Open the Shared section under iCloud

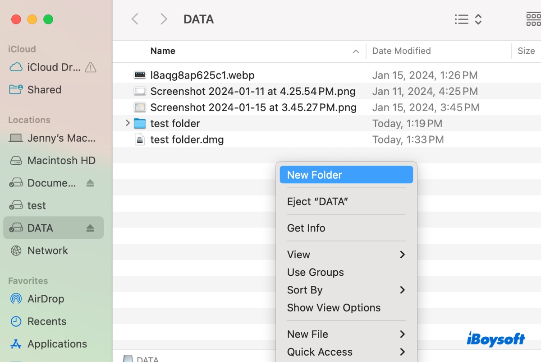[x=43, y=90]
